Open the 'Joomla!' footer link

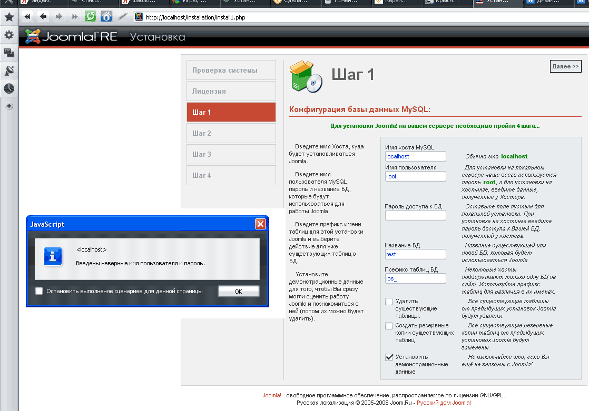[272, 395]
